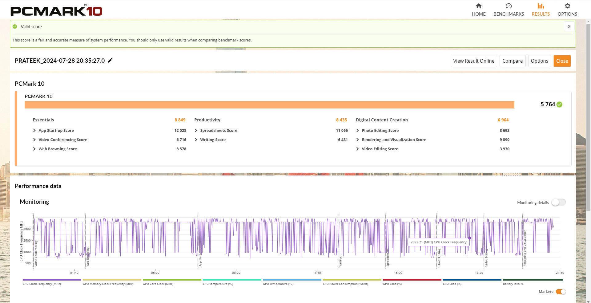Click Video Editing marker on chart
Image resolution: width=591 pixels, height=303 pixels.
(x=486, y=258)
